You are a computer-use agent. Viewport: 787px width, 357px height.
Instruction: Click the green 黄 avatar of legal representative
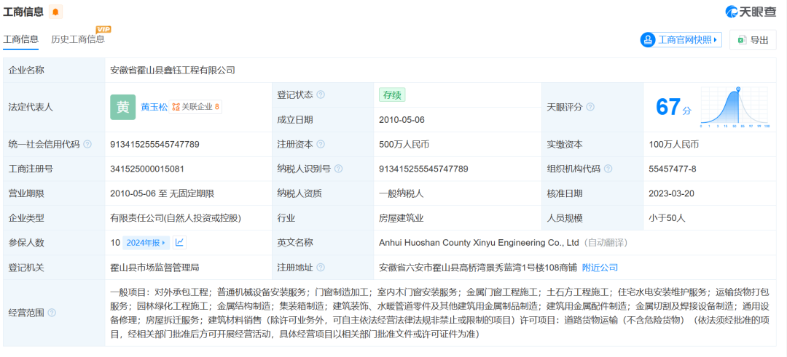pyautogui.click(x=122, y=107)
